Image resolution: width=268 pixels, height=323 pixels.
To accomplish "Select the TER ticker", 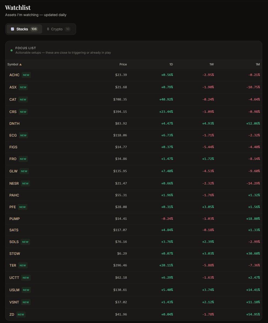I will 13,265.
